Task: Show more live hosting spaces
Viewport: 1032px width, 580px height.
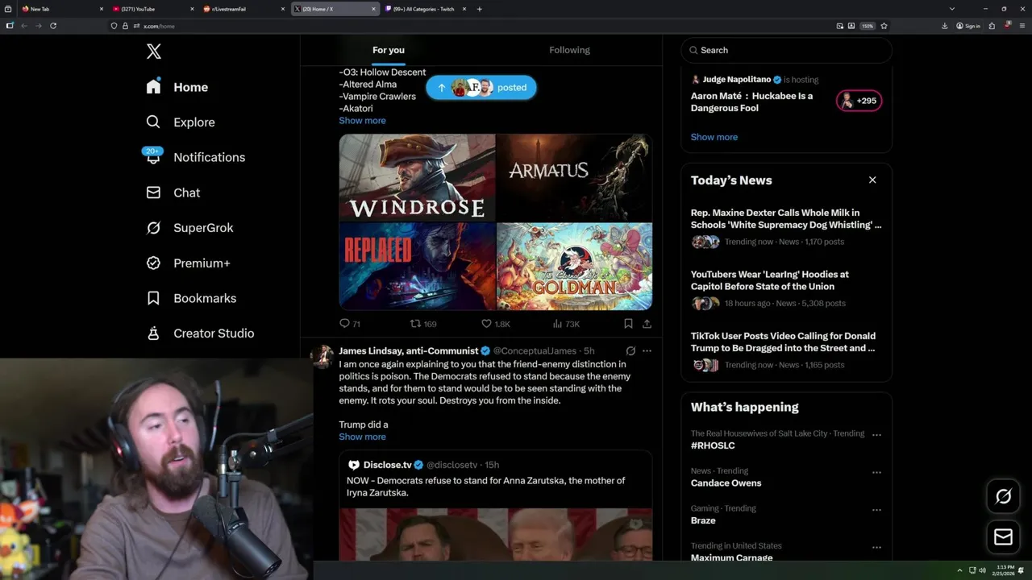Action: click(714, 137)
